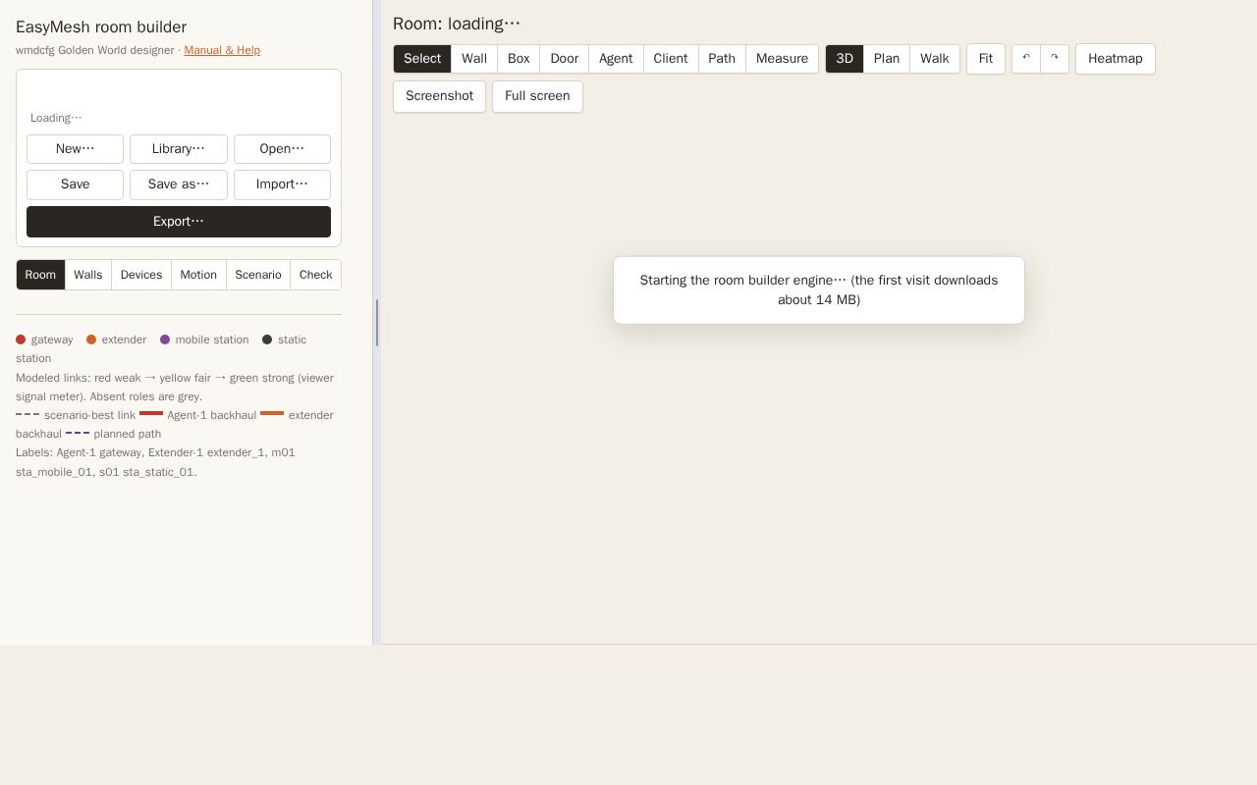
Task: Open the Devices tab
Action: coord(141,275)
